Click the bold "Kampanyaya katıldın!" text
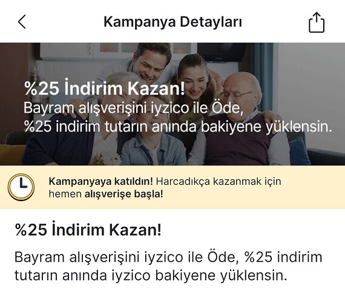 (100, 181)
